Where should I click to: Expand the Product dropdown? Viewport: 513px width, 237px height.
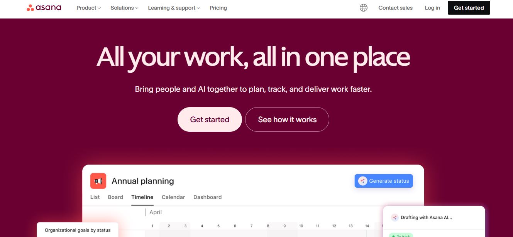tap(88, 8)
